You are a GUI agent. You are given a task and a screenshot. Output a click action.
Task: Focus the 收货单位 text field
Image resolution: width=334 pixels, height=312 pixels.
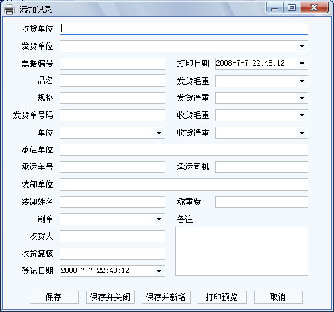tap(184, 29)
